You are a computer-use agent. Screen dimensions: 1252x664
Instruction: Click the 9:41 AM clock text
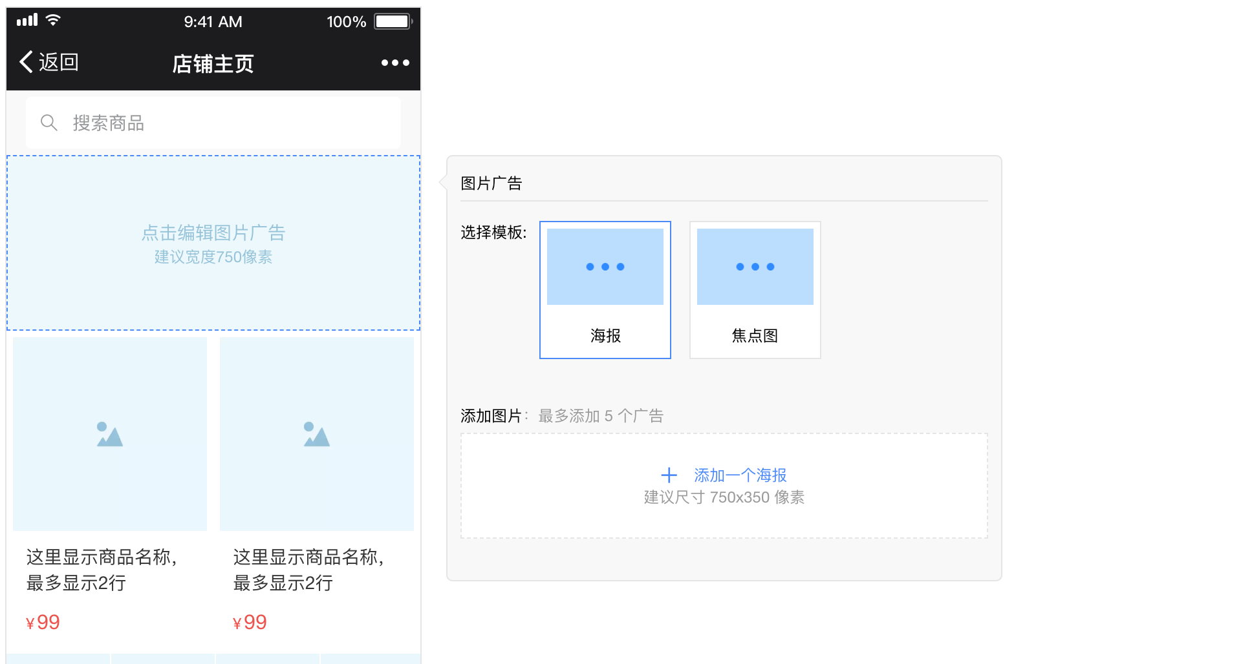point(213,22)
